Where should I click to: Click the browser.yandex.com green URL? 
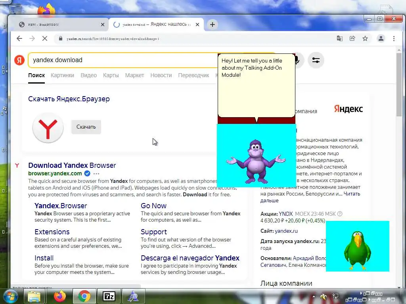coord(55,173)
